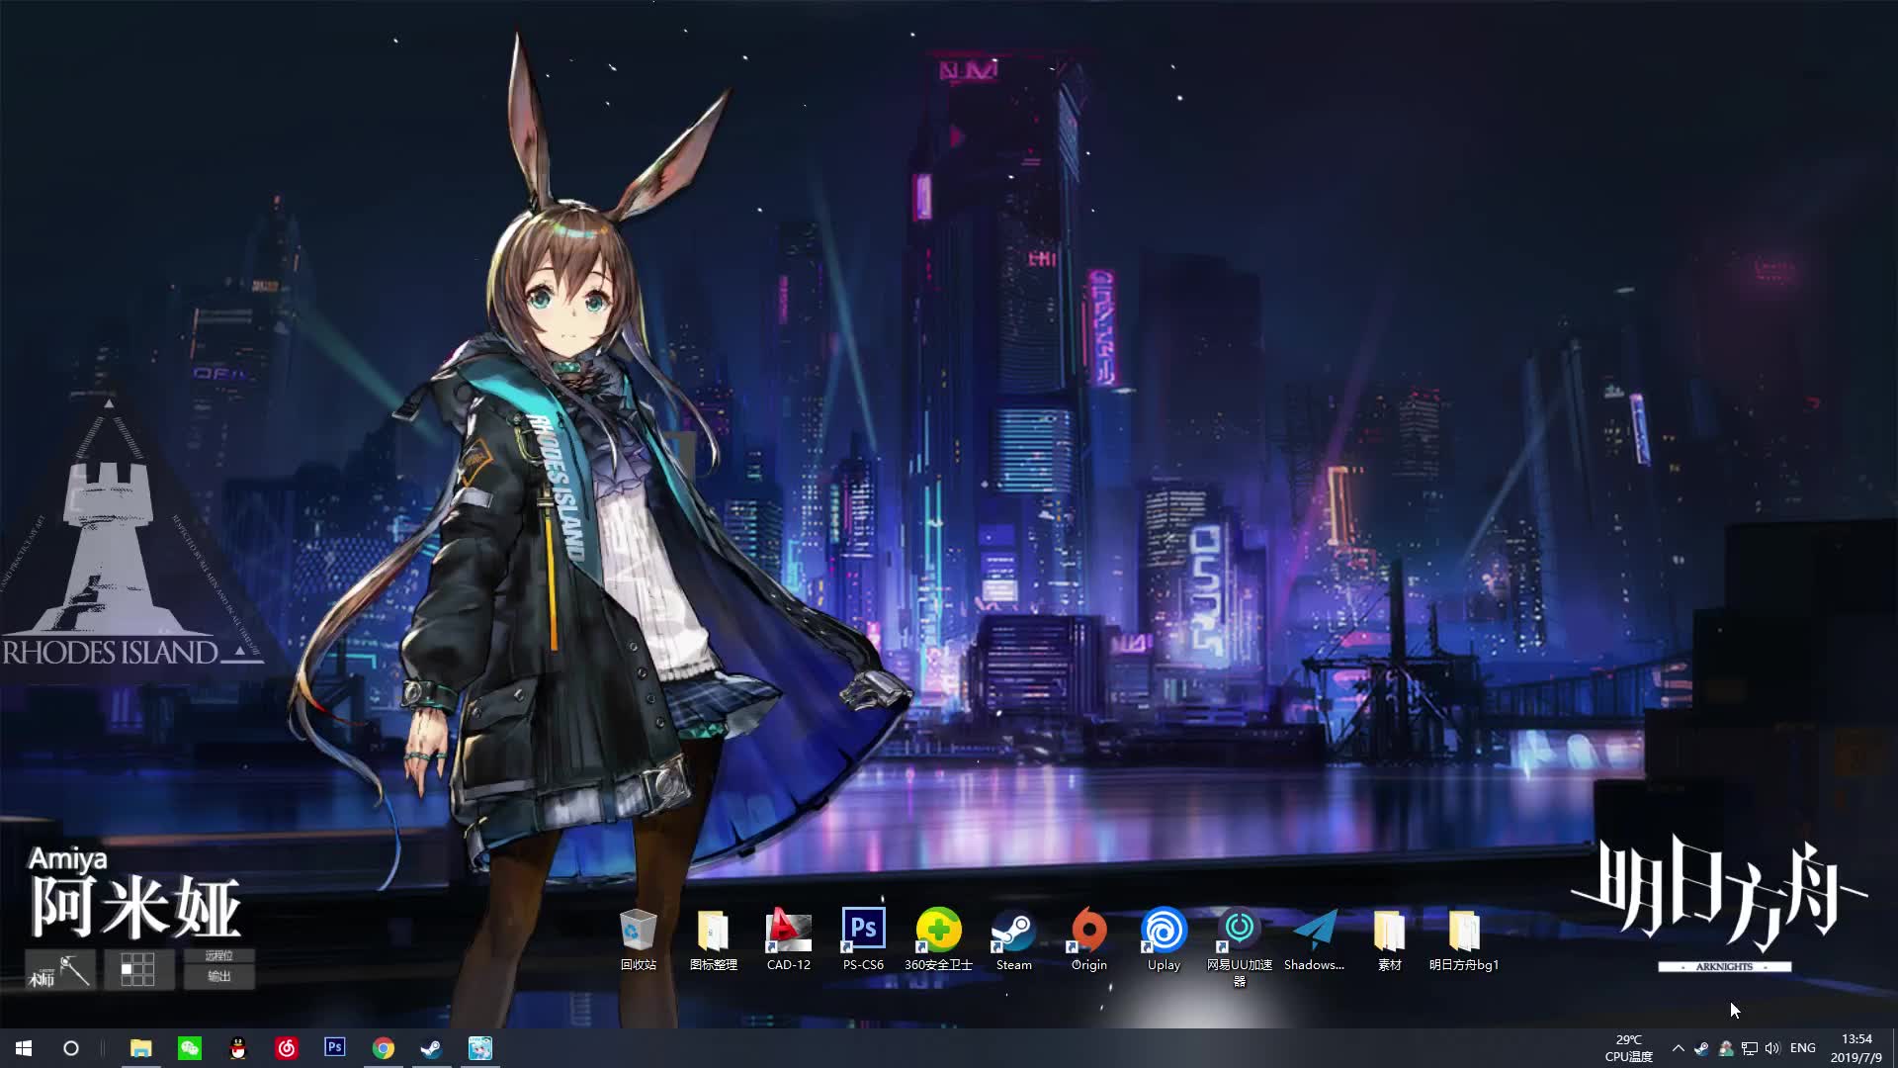The width and height of the screenshot is (1898, 1068).
Task: Open File Explorer from the taskbar
Action: tap(141, 1048)
